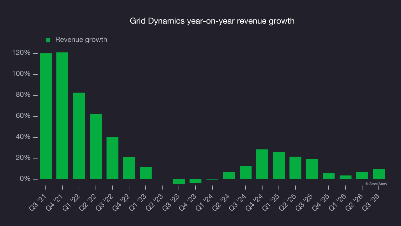Click the Revenue growth legend label
The height and width of the screenshot is (226, 401).
(81, 40)
